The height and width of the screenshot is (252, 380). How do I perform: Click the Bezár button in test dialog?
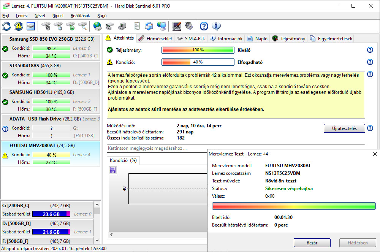[x=312, y=243]
